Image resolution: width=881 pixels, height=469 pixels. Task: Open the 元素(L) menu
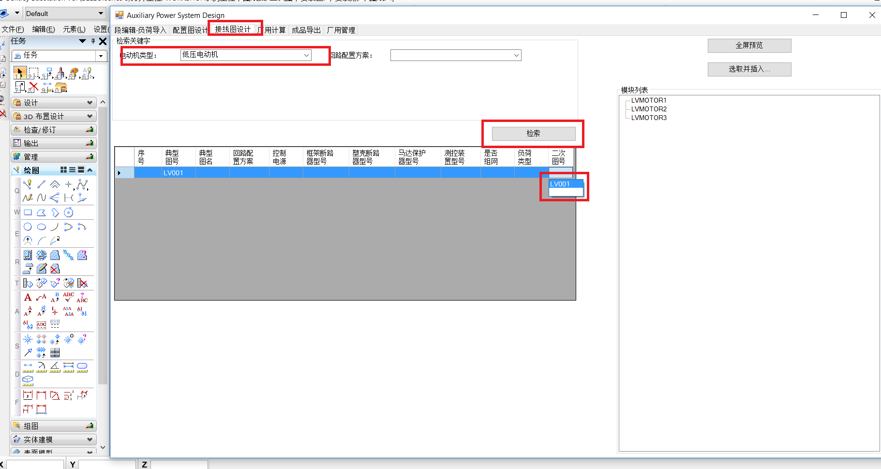pyautogui.click(x=74, y=30)
